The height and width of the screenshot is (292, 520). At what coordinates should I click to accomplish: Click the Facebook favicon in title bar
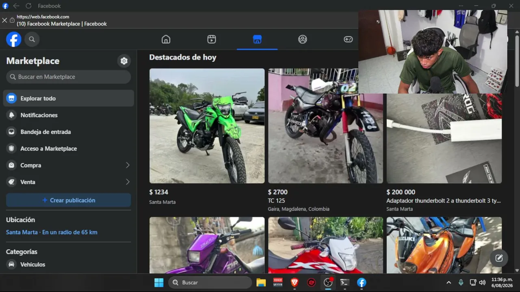pyautogui.click(x=5, y=6)
